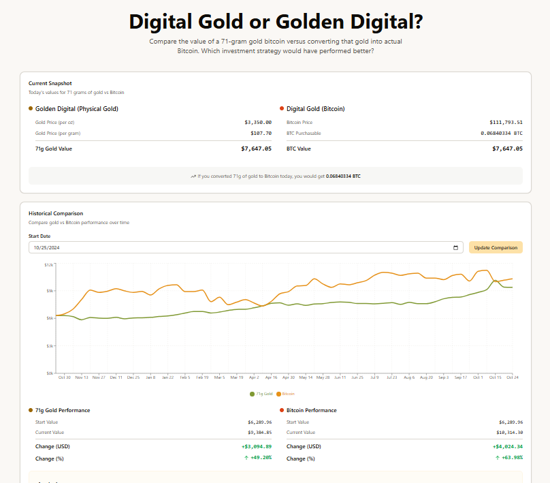Viewport: 550px width, 483px height.
Task: Click inside the Start Date input field
Action: coord(204,247)
